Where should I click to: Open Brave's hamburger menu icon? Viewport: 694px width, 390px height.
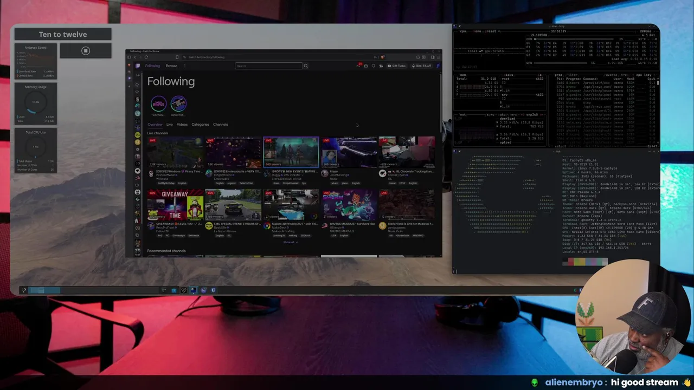click(438, 57)
